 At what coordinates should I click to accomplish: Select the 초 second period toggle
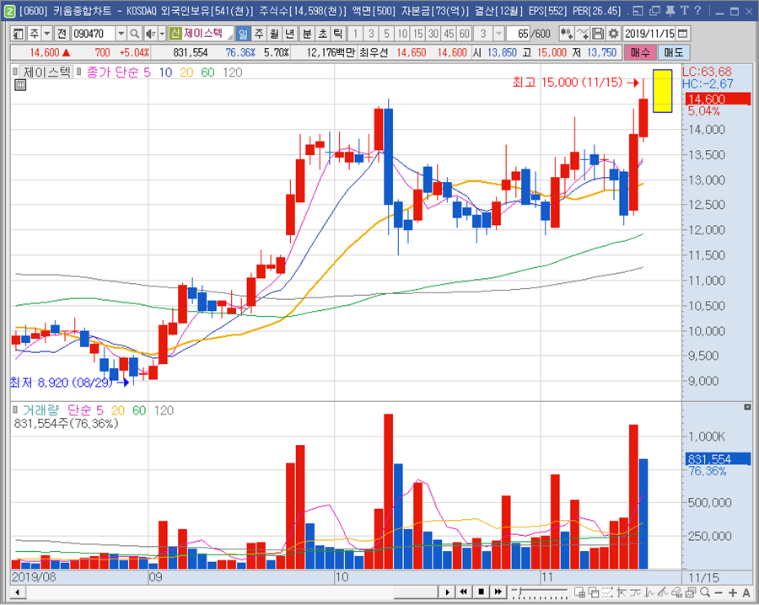pyautogui.click(x=322, y=34)
